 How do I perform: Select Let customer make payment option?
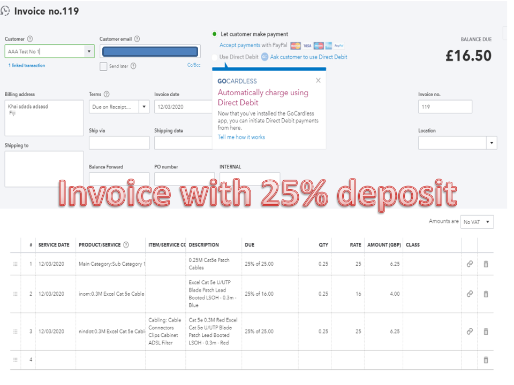pos(214,34)
